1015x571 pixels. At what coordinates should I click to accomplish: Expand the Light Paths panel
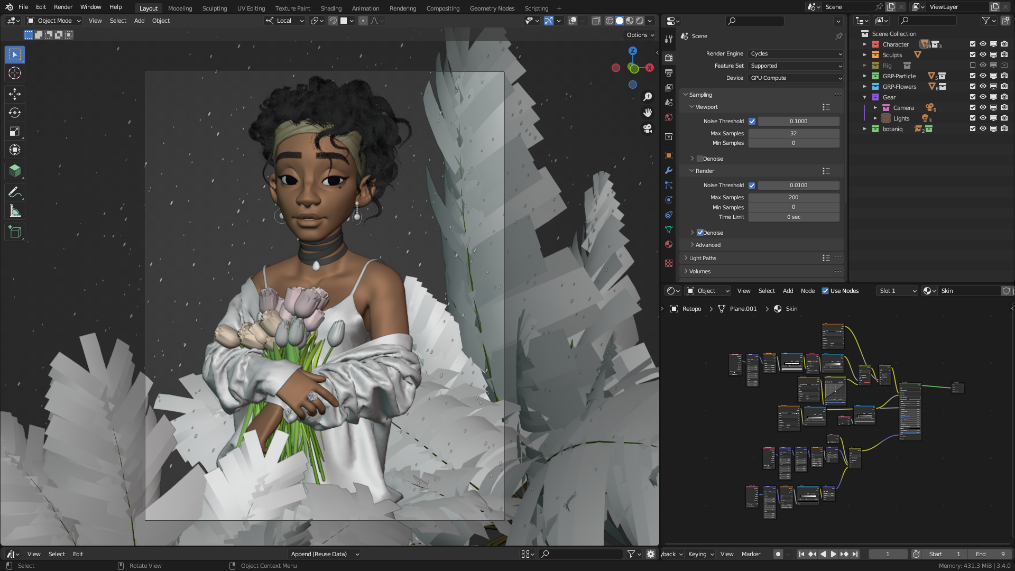(703, 258)
